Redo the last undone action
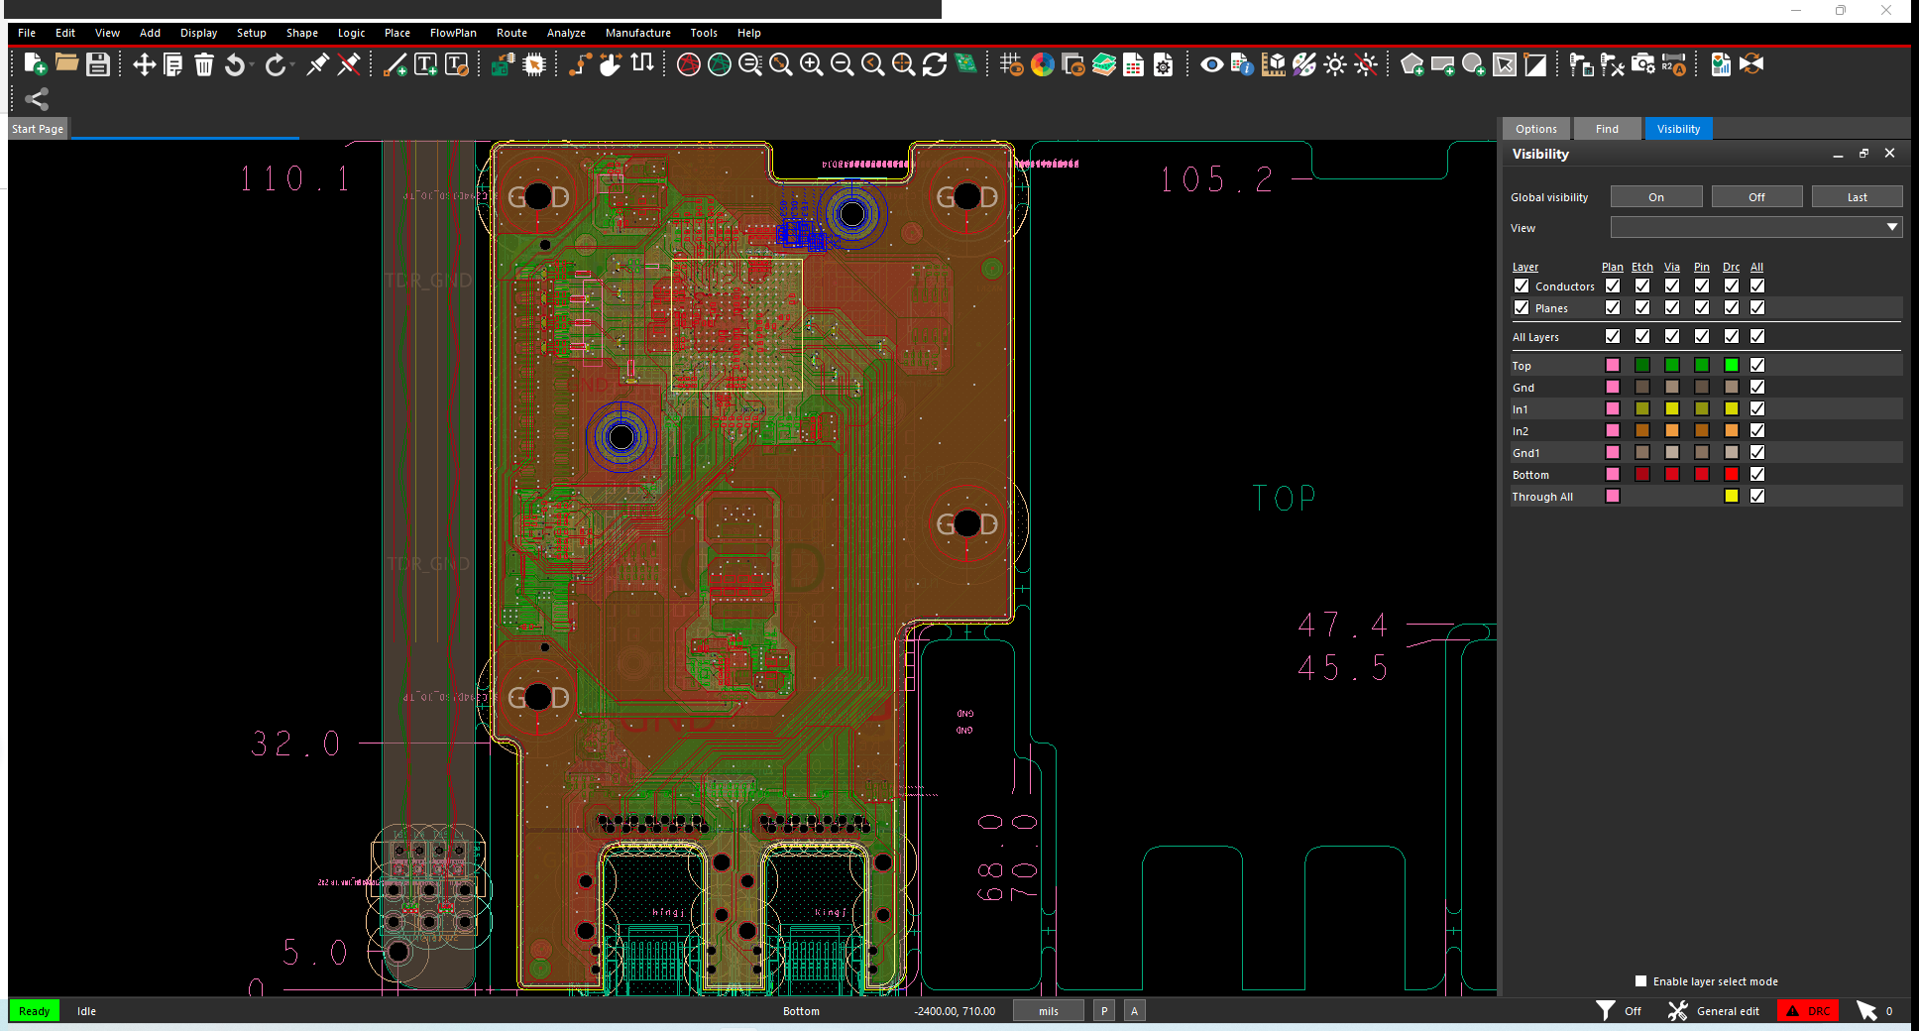The height and width of the screenshot is (1031, 1919). tap(275, 64)
